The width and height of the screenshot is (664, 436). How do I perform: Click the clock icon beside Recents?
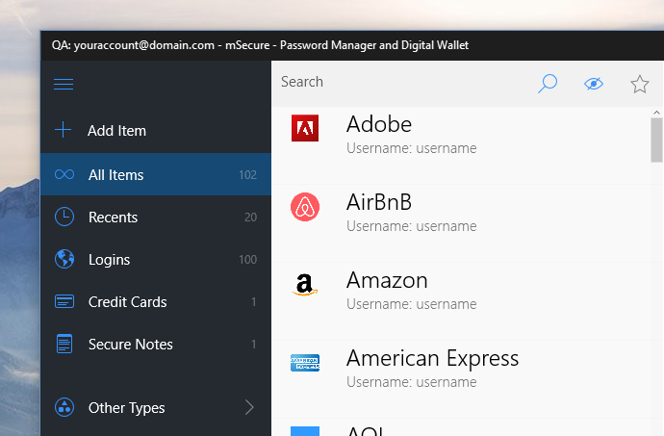64,217
